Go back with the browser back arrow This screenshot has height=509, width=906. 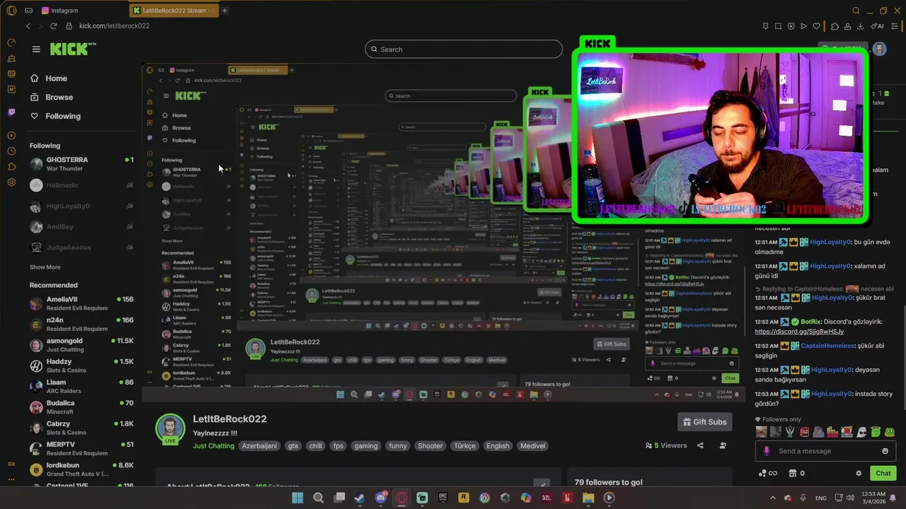pyautogui.click(x=28, y=26)
